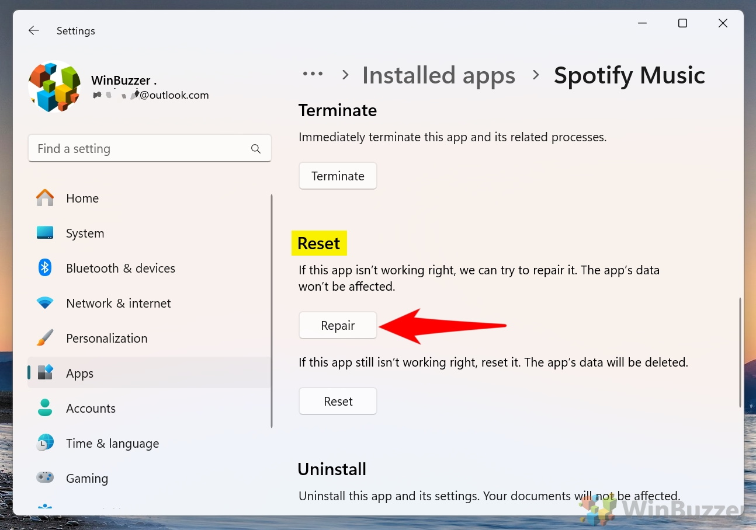Open Time & language label
756x530 pixels.
(113, 444)
